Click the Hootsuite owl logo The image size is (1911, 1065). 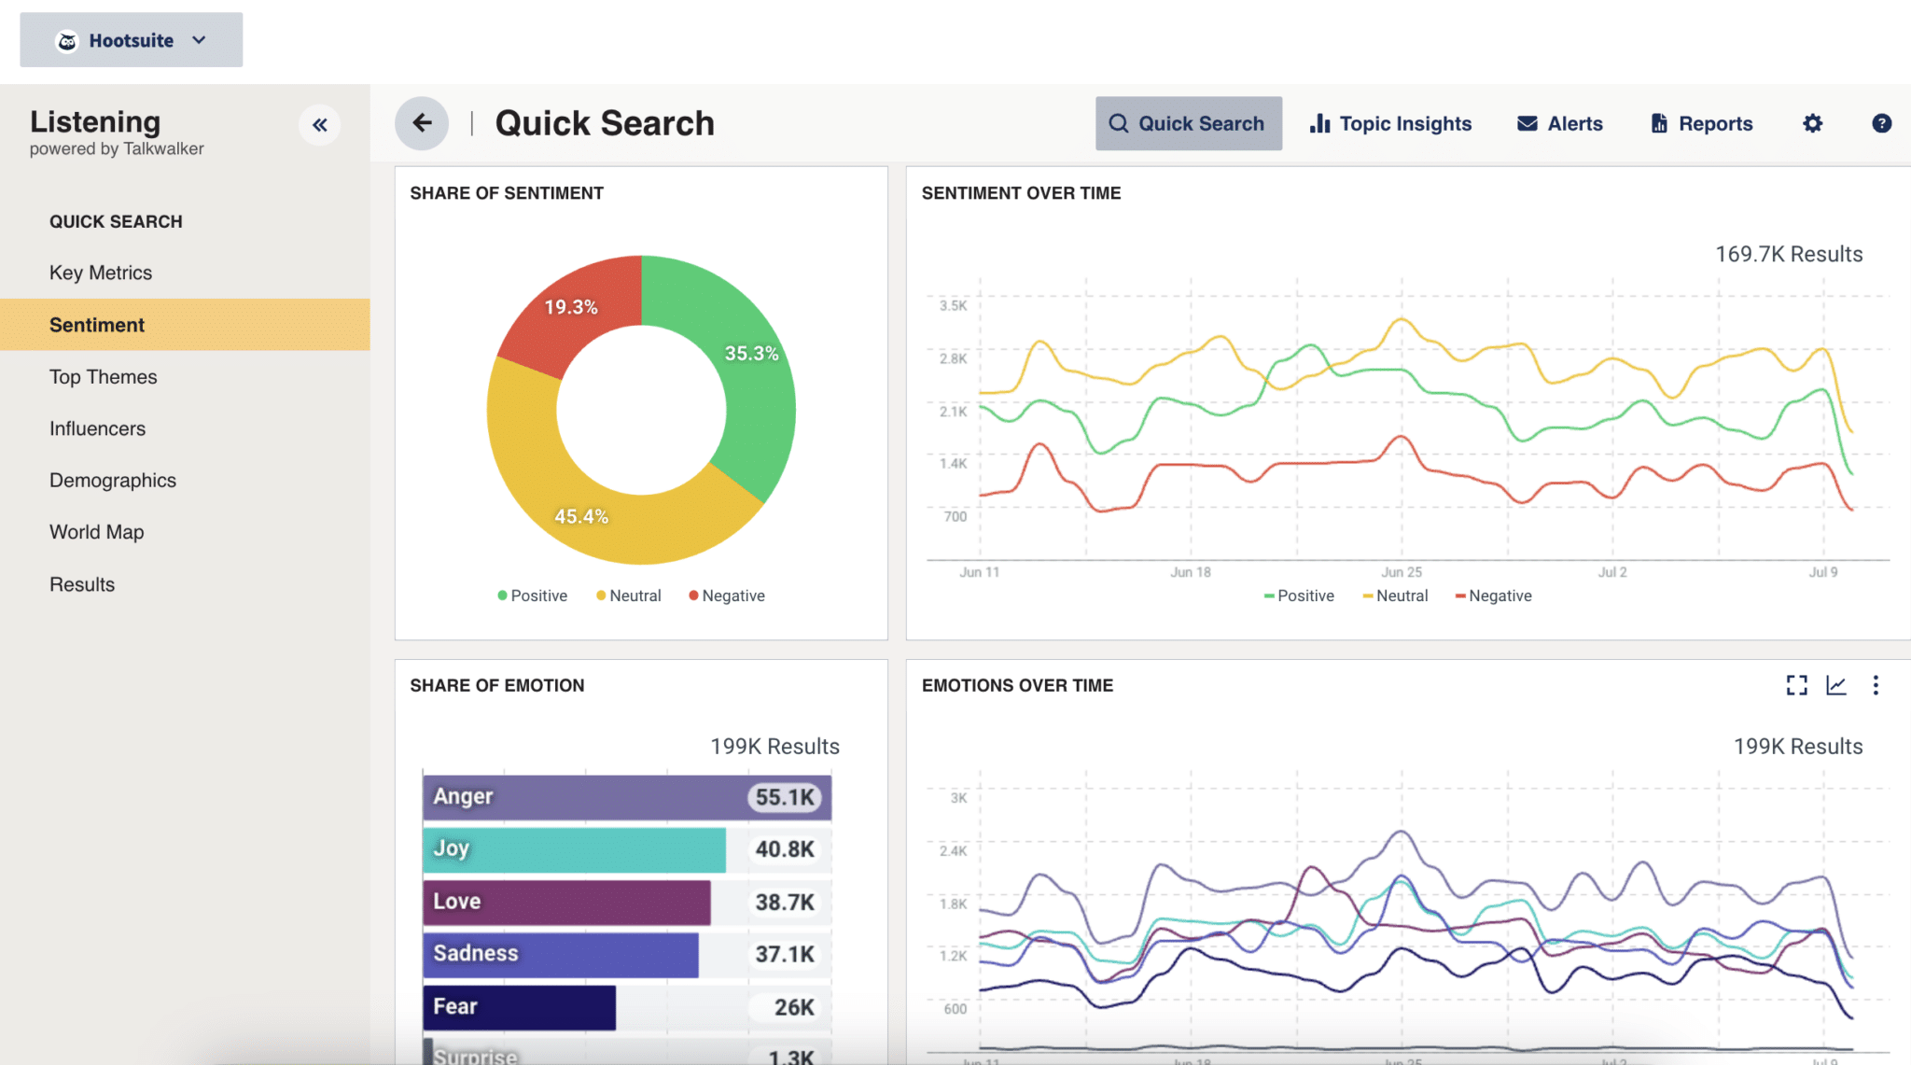tap(66, 39)
